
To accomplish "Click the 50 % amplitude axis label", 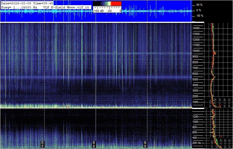I will tap(199, 5).
